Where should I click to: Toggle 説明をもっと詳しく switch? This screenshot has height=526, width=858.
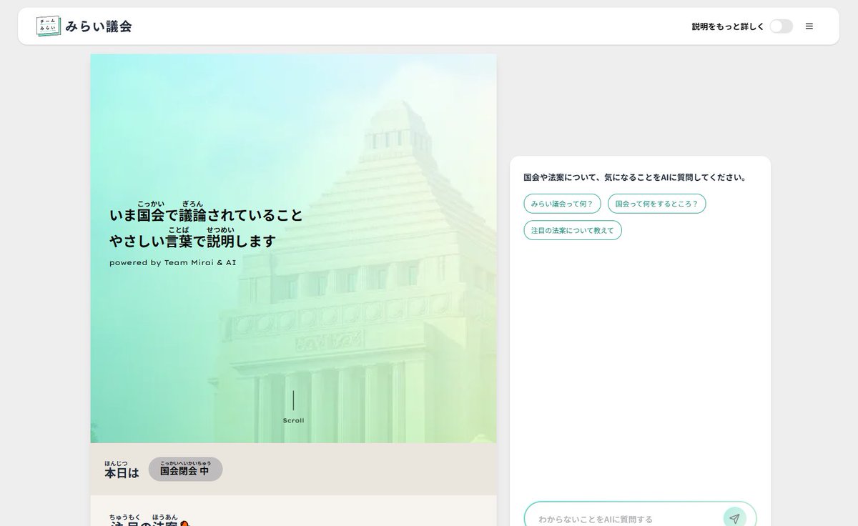click(x=781, y=26)
